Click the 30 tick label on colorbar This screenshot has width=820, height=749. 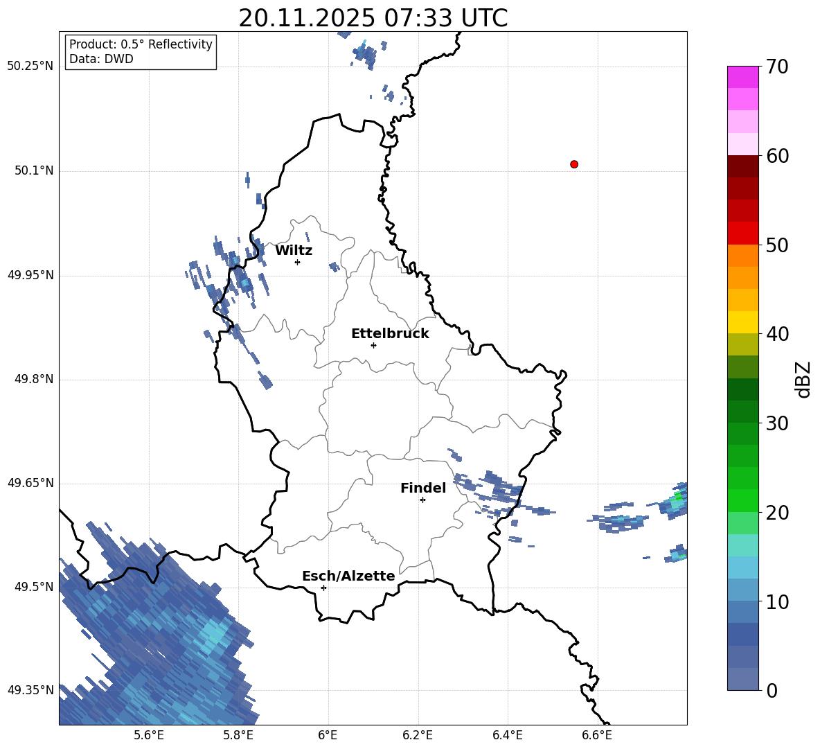[777, 423]
